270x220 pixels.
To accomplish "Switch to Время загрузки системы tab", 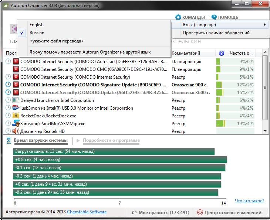I will 41,140.
